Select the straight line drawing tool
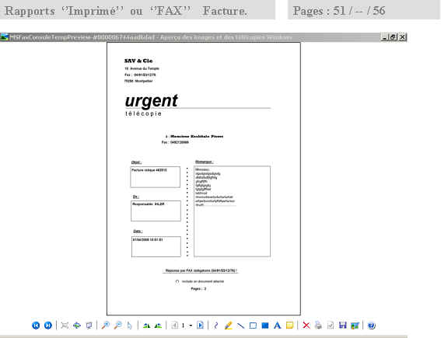Image resolution: width=441 pixels, height=338 pixels. coord(240,326)
